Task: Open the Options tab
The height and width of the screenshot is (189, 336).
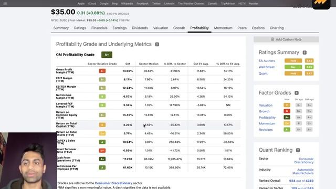Action: [x=258, y=28]
